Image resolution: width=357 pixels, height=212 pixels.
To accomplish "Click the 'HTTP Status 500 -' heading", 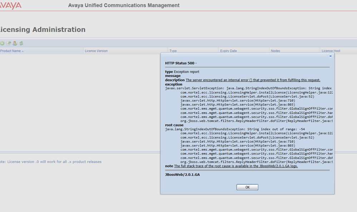I will tap(181, 63).
